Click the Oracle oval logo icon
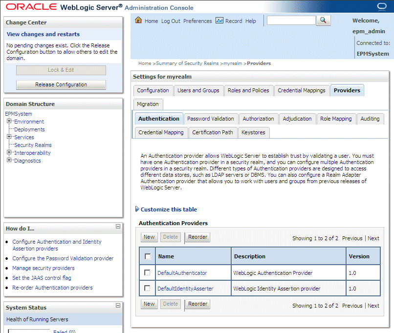Screen dimensions: 394x333 382,6
